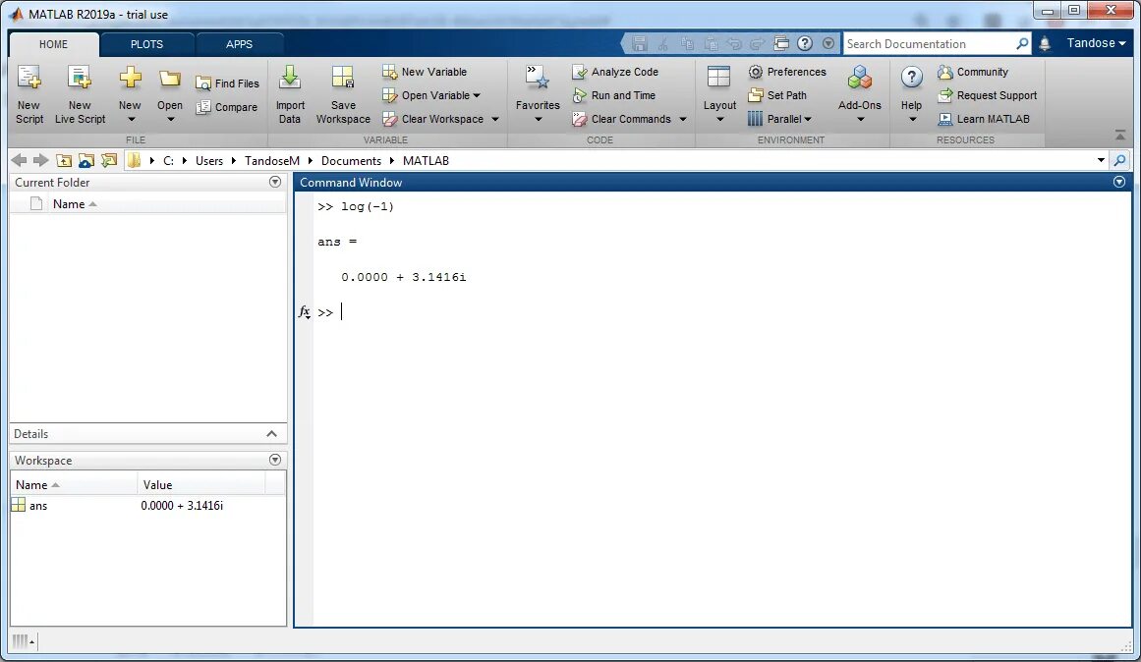
Task: Open Workspace panel actions menu
Action: point(275,460)
